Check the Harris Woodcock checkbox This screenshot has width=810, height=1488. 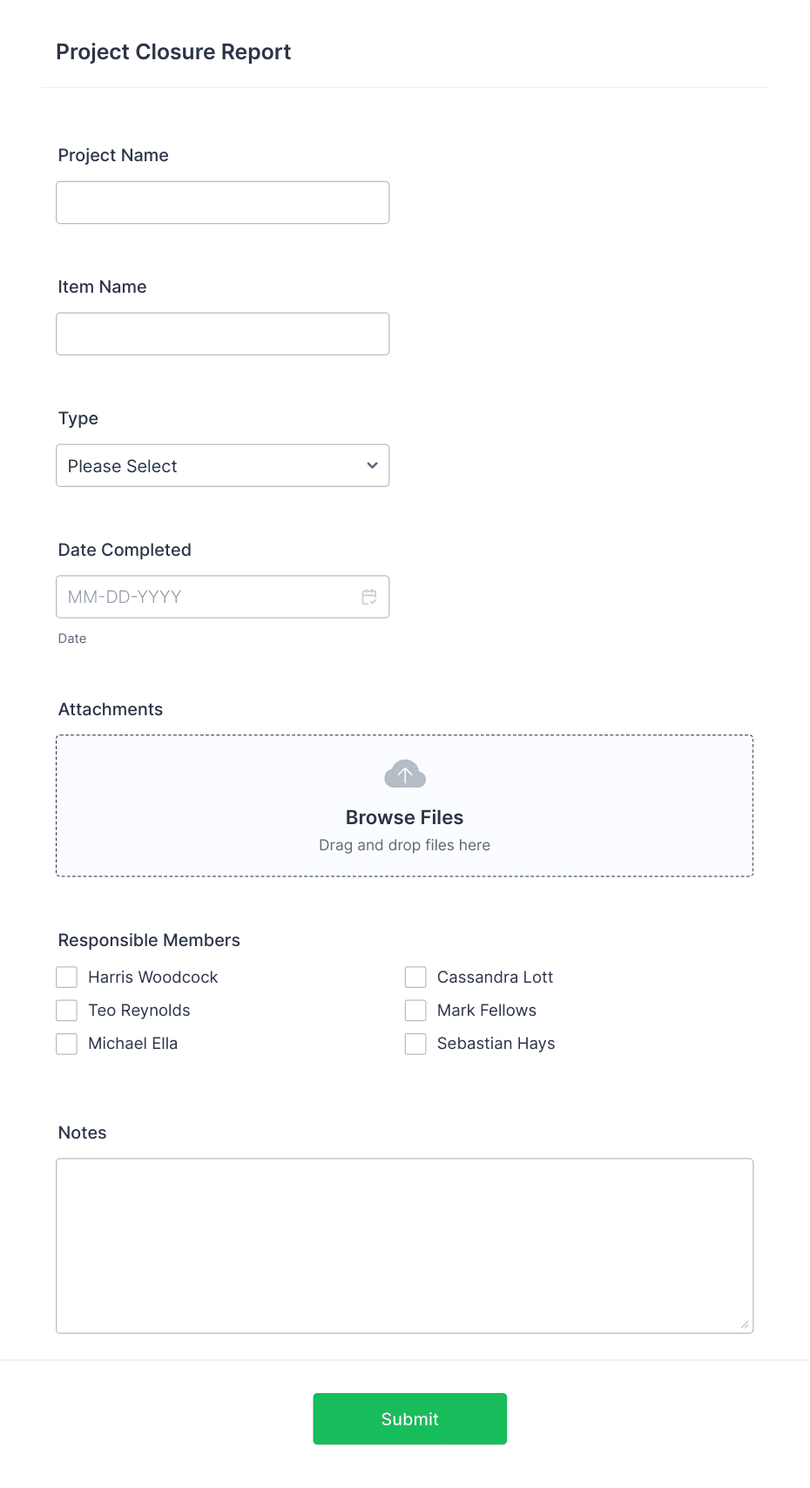pyautogui.click(x=67, y=977)
